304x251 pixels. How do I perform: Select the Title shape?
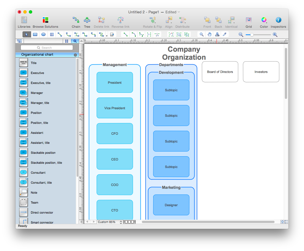pyautogui.click(x=23, y=63)
